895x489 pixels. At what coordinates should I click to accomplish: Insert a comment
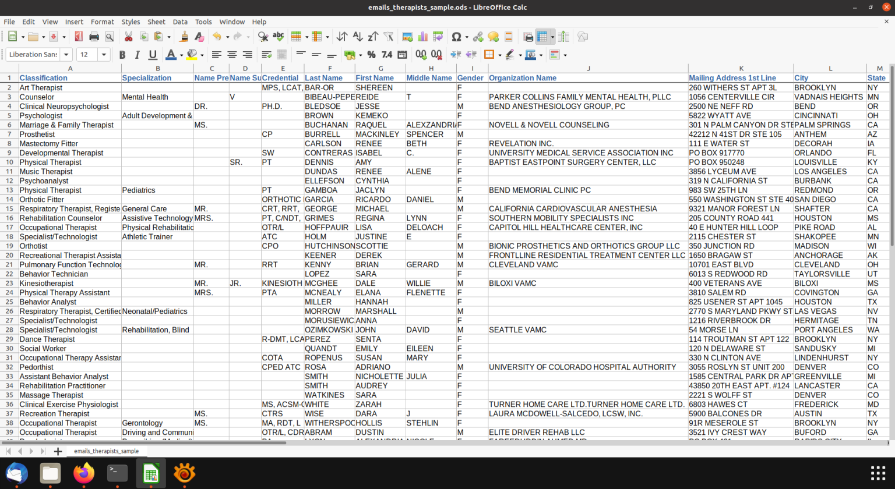pyautogui.click(x=492, y=37)
